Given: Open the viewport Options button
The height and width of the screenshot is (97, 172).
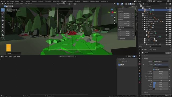Looking at the screenshot, I should (134, 6).
